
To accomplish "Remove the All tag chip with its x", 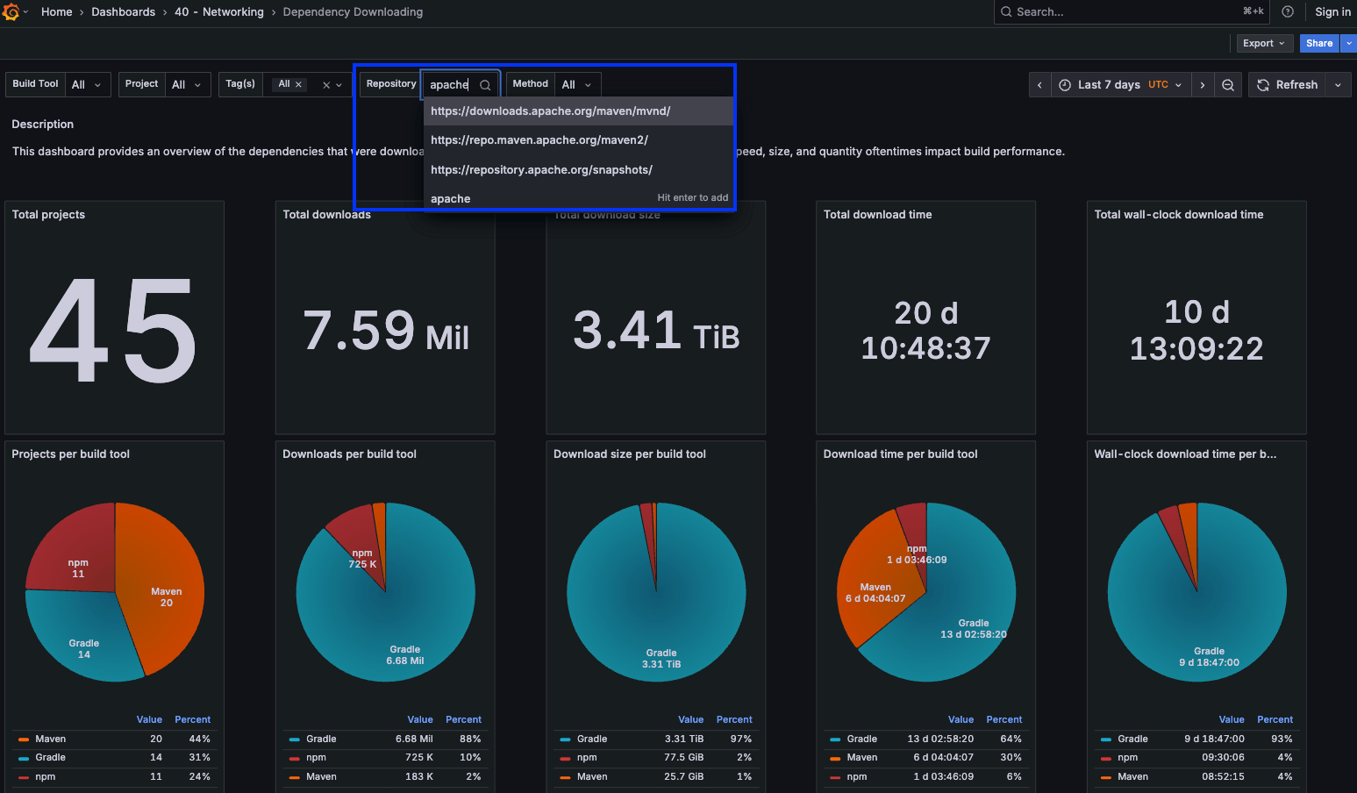I will (x=298, y=83).
